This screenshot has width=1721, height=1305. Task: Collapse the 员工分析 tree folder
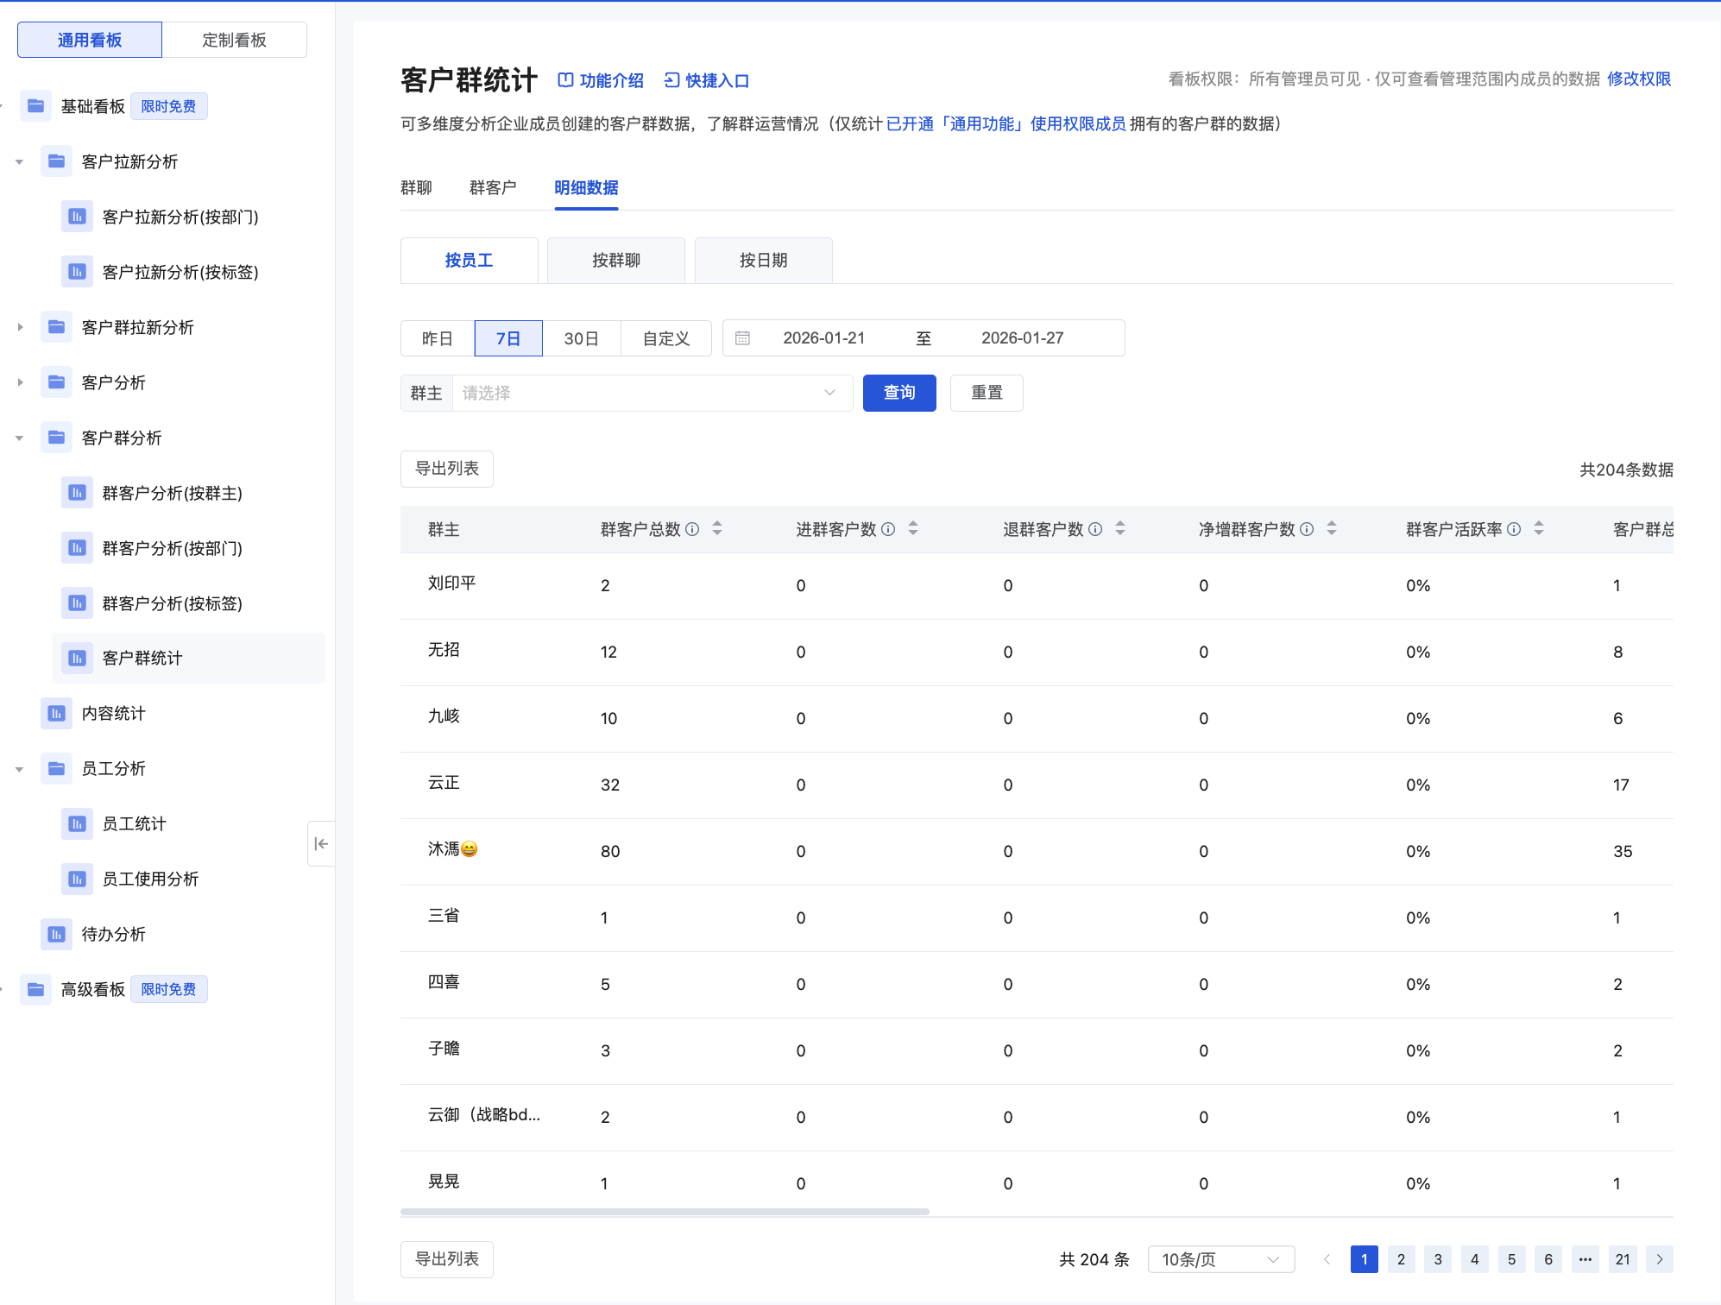click(19, 768)
